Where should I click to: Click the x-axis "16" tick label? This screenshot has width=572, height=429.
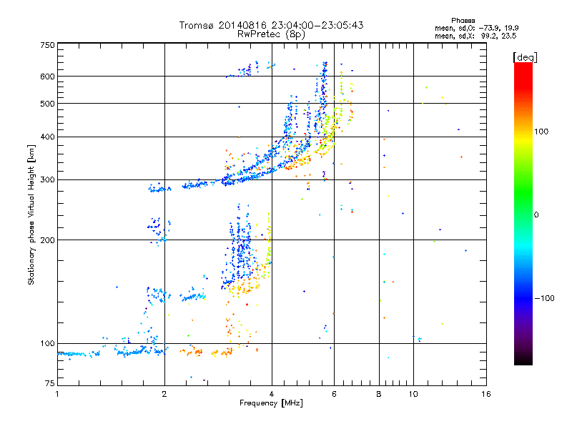pyautogui.click(x=486, y=394)
